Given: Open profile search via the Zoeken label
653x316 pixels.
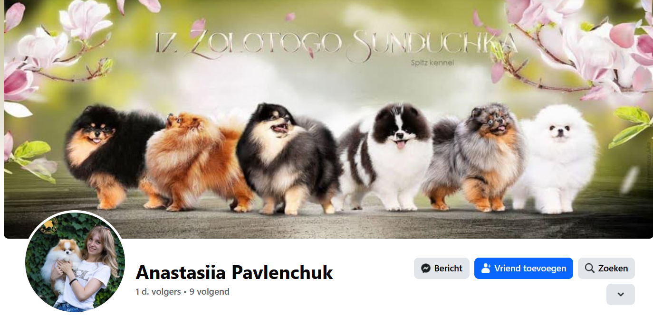Looking at the screenshot, I should click(613, 269).
